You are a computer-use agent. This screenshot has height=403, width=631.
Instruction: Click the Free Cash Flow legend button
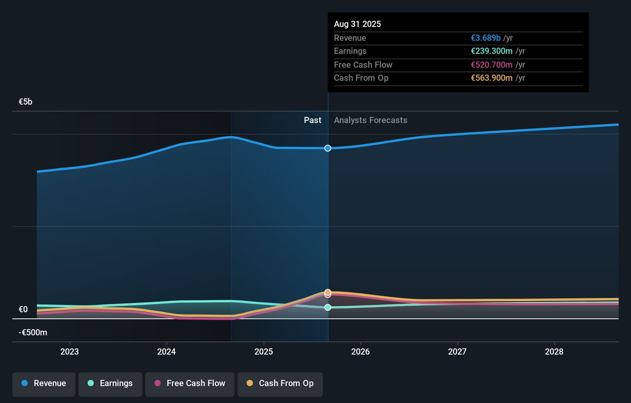[x=189, y=383]
